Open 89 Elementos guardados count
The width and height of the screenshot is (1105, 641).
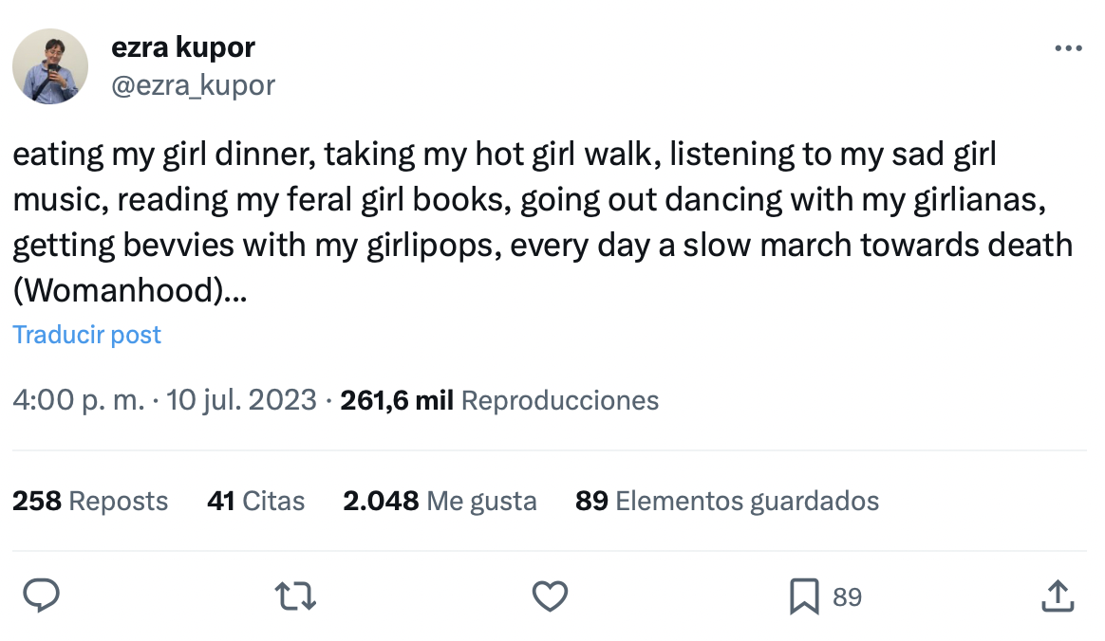tap(727, 501)
